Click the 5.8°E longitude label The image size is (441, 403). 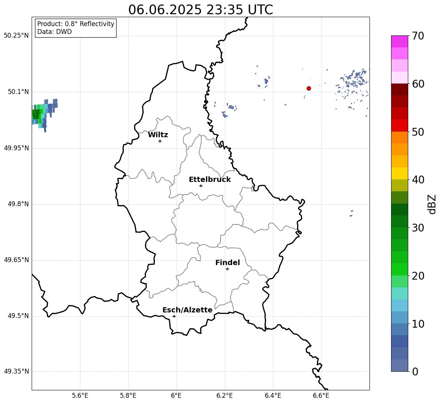128,396
